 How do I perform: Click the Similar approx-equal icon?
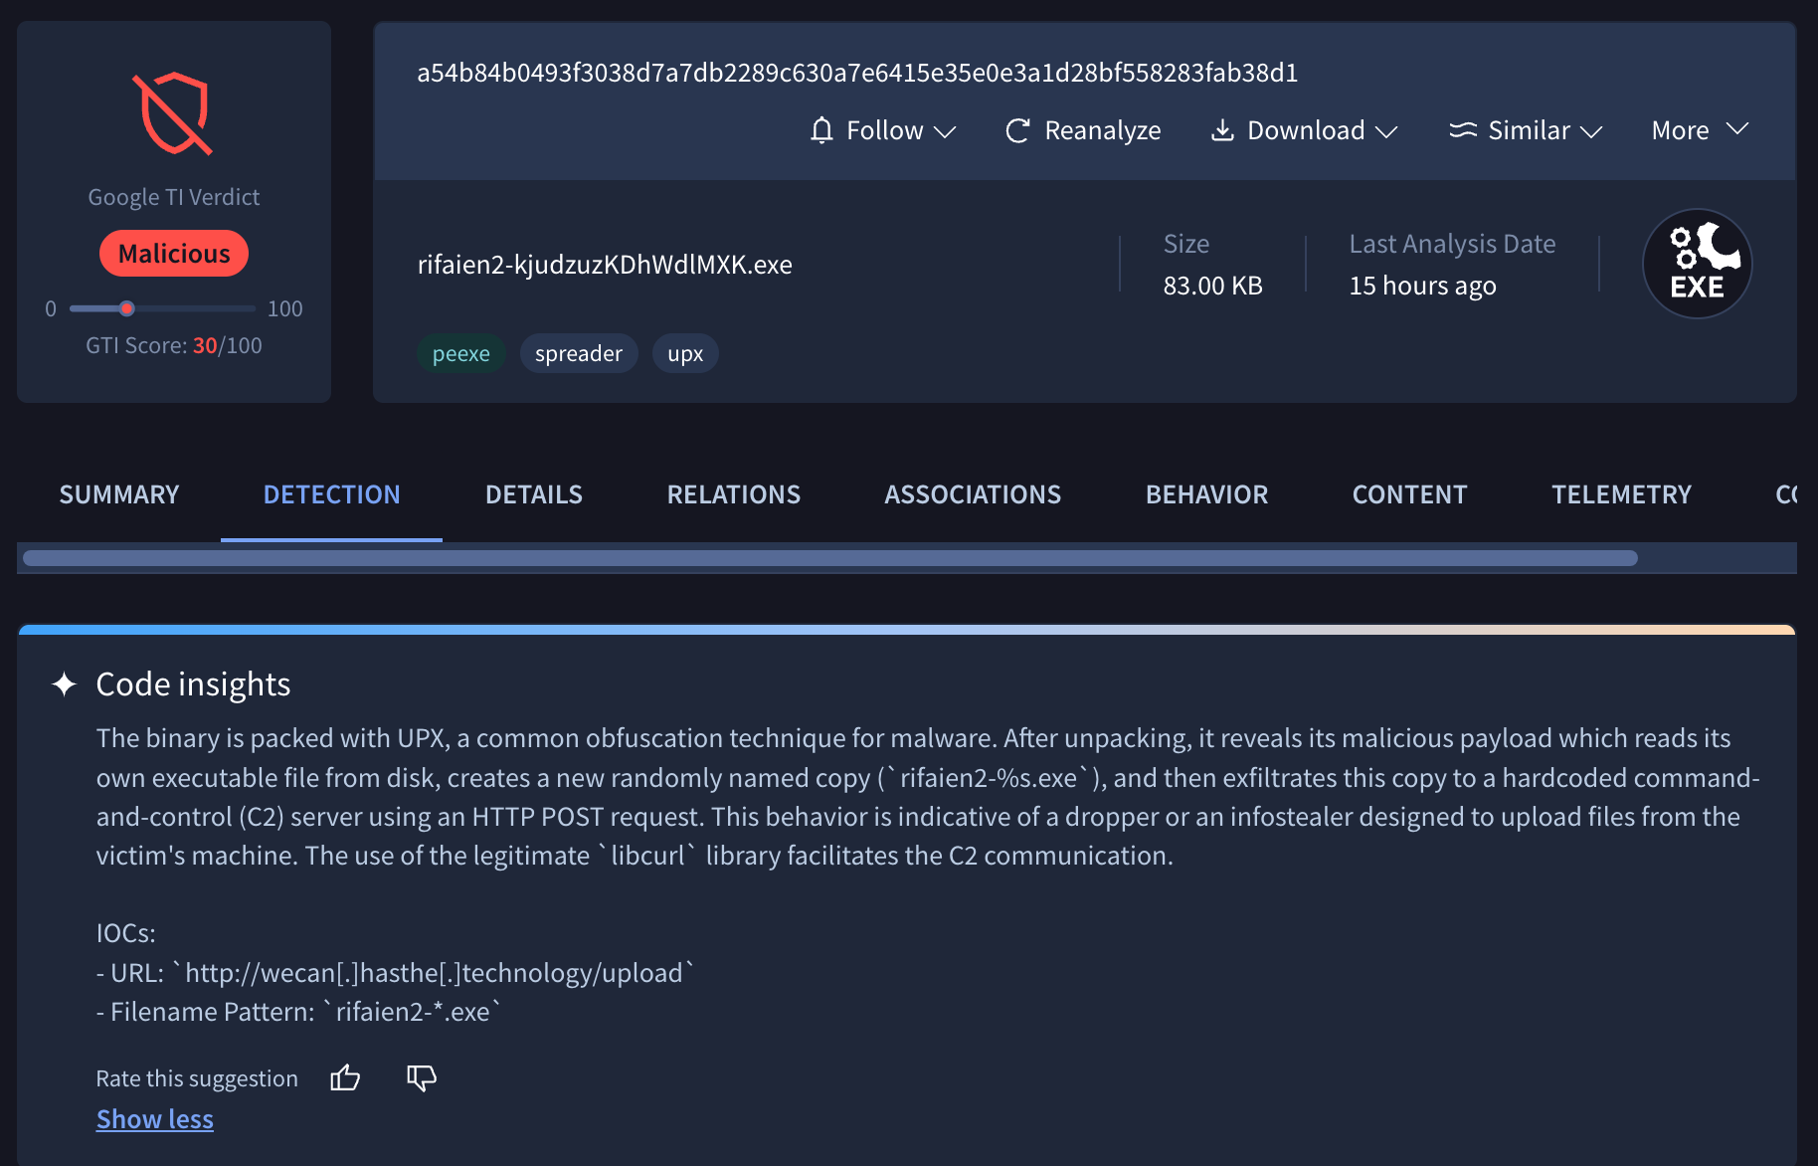tap(1463, 130)
